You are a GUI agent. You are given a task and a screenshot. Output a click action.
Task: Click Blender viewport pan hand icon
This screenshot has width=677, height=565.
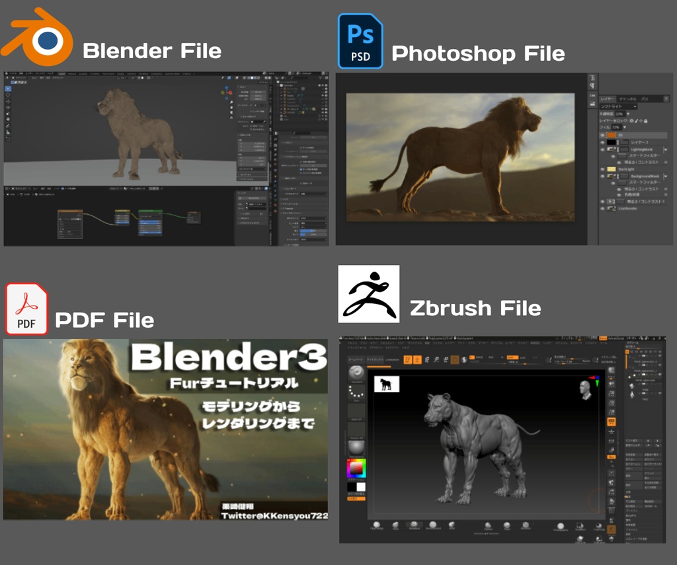(x=231, y=107)
